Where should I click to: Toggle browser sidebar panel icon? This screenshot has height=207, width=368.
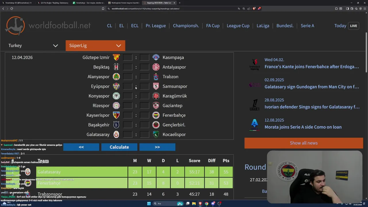click(x=347, y=9)
